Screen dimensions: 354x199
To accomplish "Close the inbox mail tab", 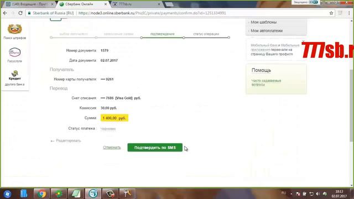I will [x=52, y=4].
